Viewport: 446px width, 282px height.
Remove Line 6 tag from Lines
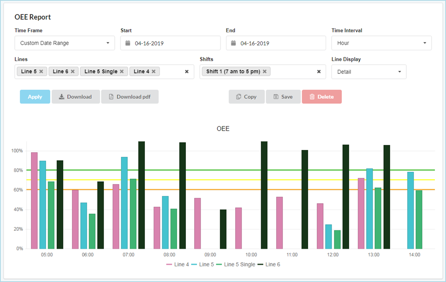pyautogui.click(x=72, y=72)
